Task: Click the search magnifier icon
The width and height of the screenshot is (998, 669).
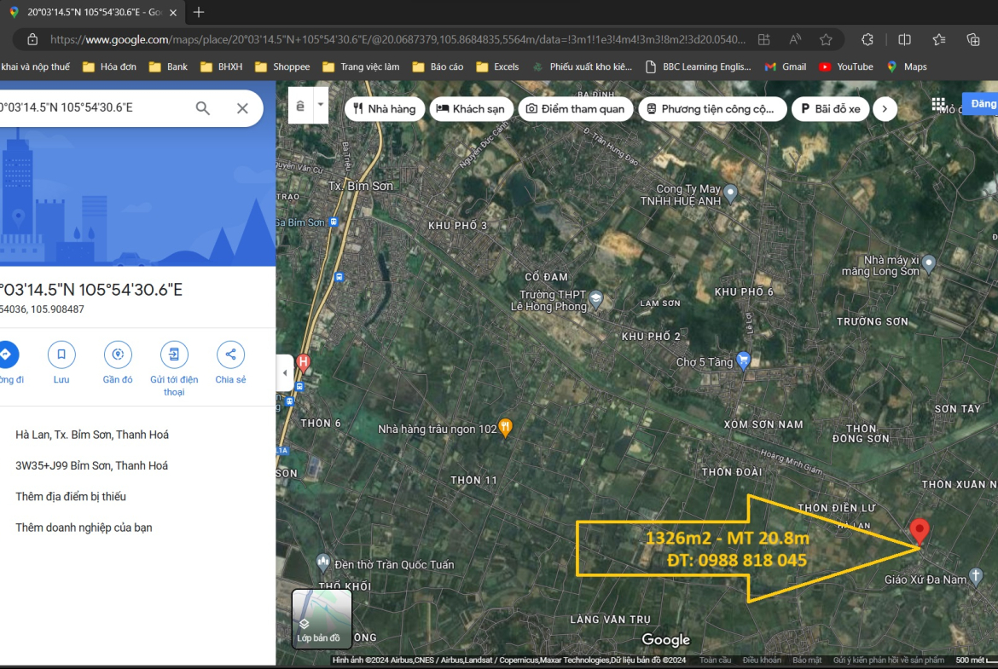Action: [203, 108]
